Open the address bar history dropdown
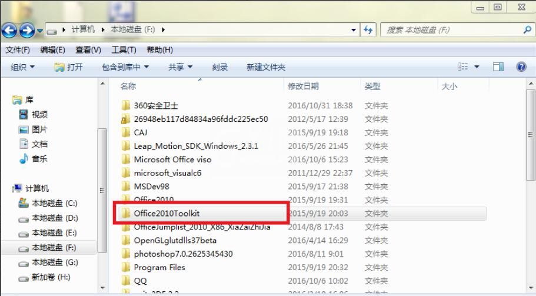Image resolution: width=536 pixels, height=296 pixels. tap(354, 30)
